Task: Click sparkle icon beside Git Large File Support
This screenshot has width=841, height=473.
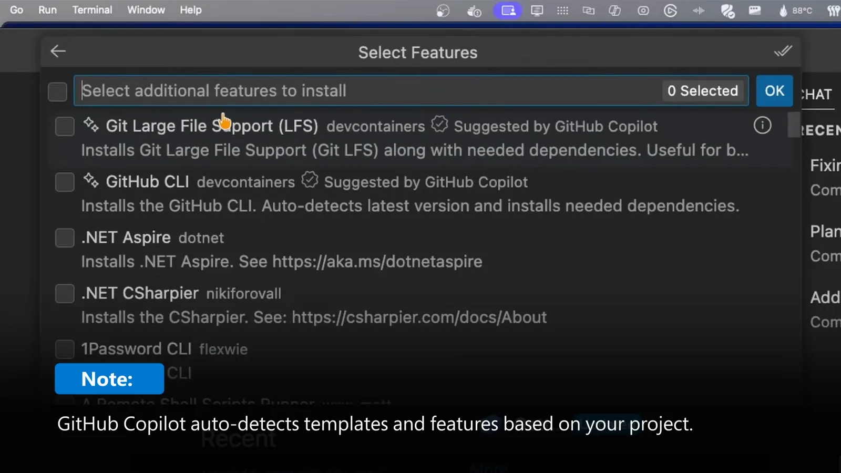Action: (91, 125)
